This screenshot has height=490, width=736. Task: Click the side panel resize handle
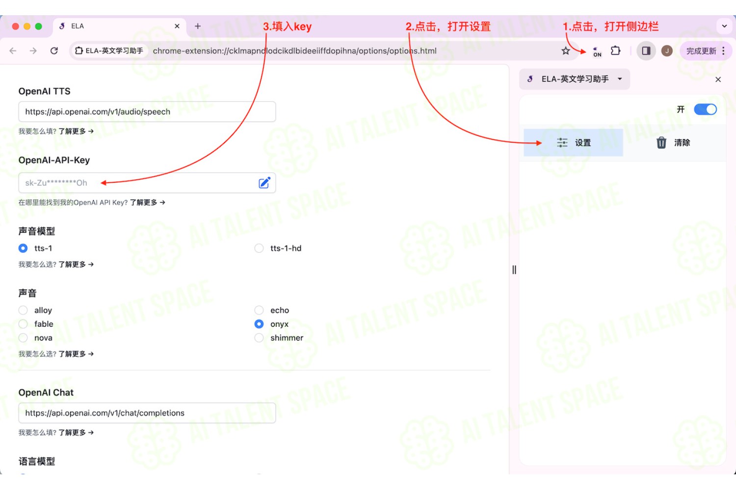pyautogui.click(x=514, y=269)
